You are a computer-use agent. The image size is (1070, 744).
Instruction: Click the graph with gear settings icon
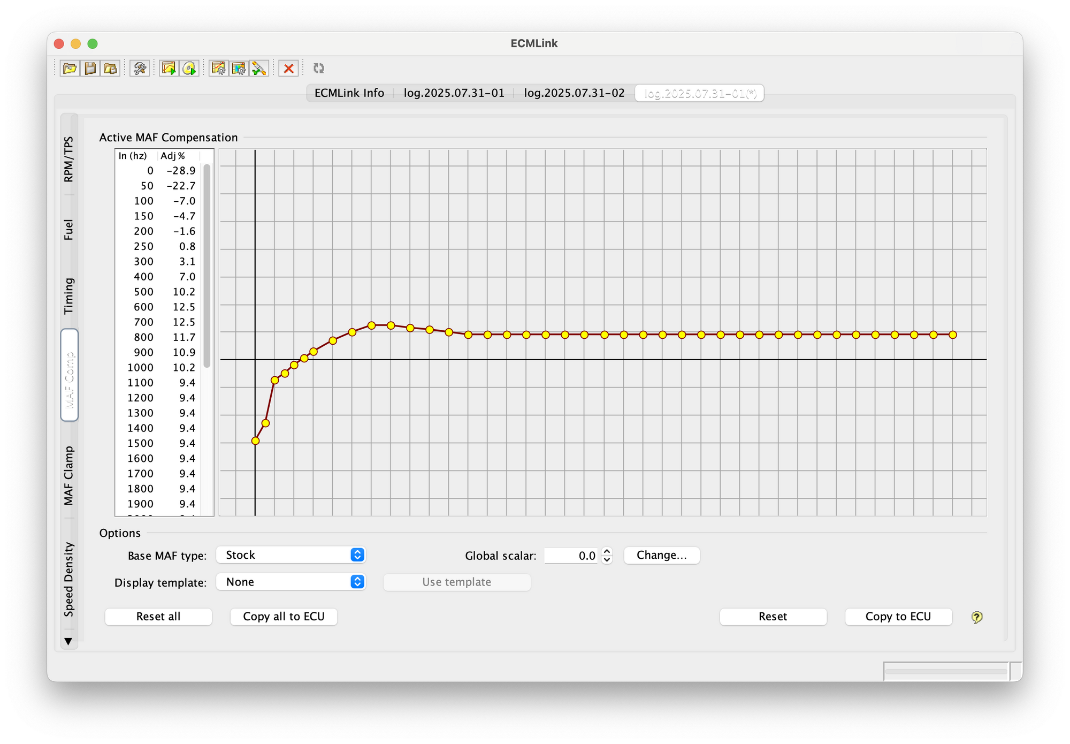[x=218, y=69]
